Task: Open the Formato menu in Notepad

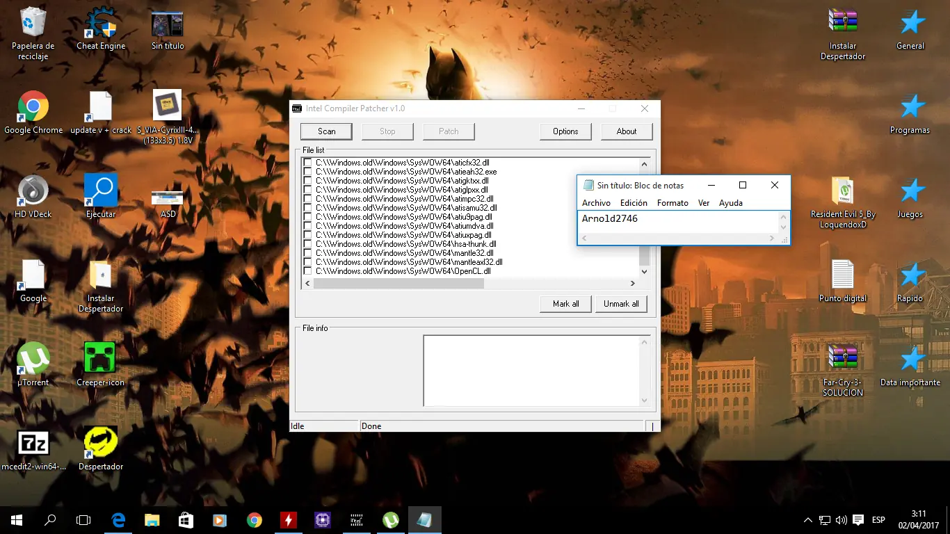Action: tap(673, 203)
